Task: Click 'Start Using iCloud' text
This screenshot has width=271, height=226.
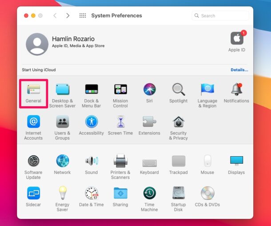Action: coord(39,70)
